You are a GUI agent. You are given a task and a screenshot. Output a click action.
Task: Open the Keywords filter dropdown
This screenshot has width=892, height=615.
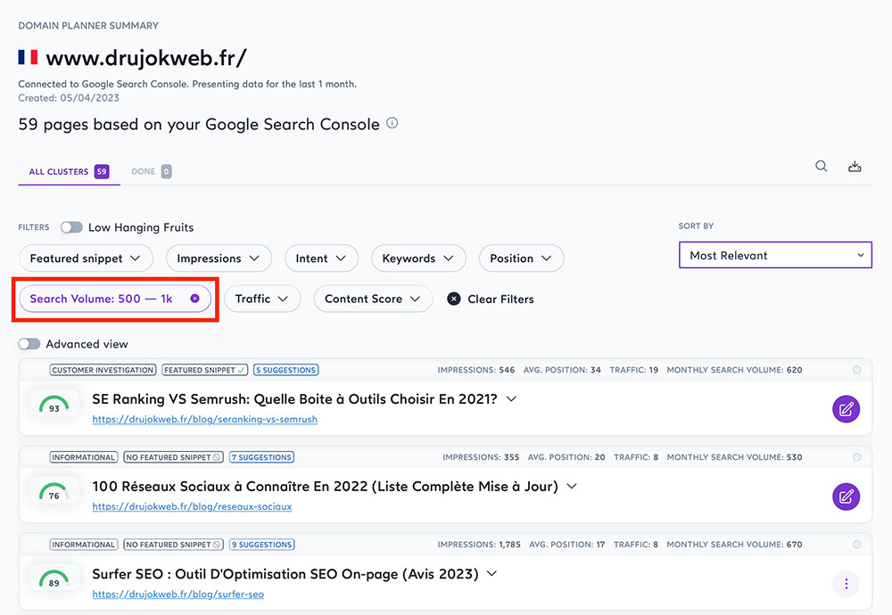click(418, 258)
